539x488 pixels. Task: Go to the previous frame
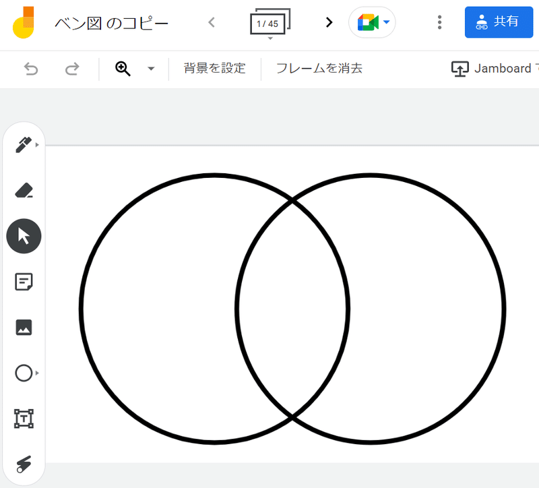[x=212, y=22]
